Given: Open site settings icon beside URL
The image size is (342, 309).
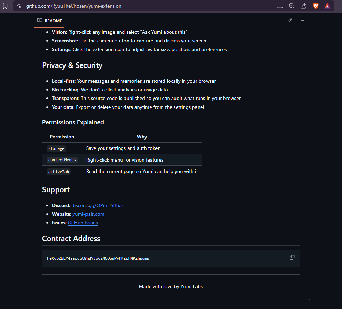Looking at the screenshot, I should coord(19,6).
